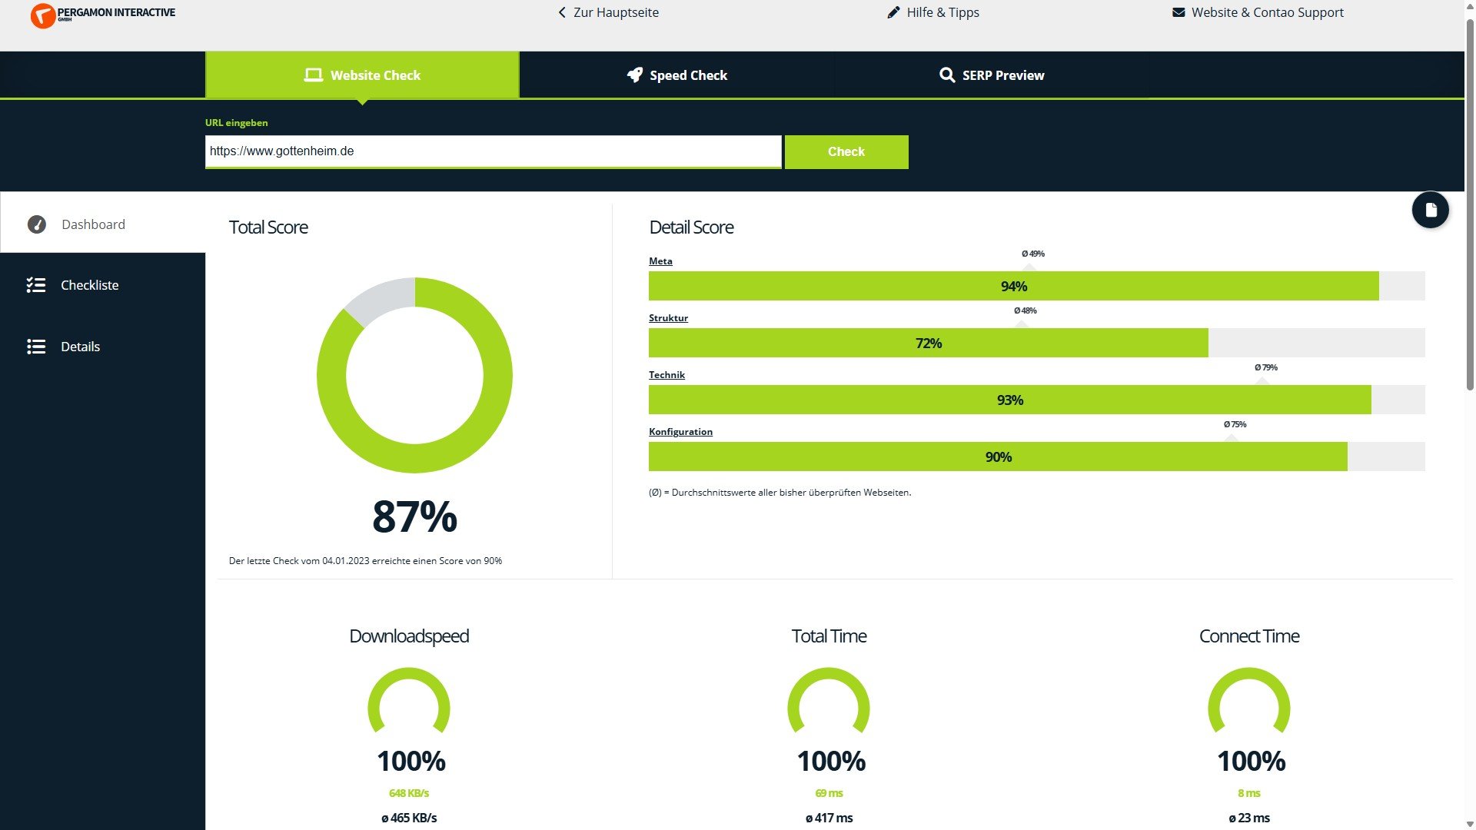Click the Checkliste list icon
This screenshot has height=830, width=1476.
pyautogui.click(x=36, y=285)
